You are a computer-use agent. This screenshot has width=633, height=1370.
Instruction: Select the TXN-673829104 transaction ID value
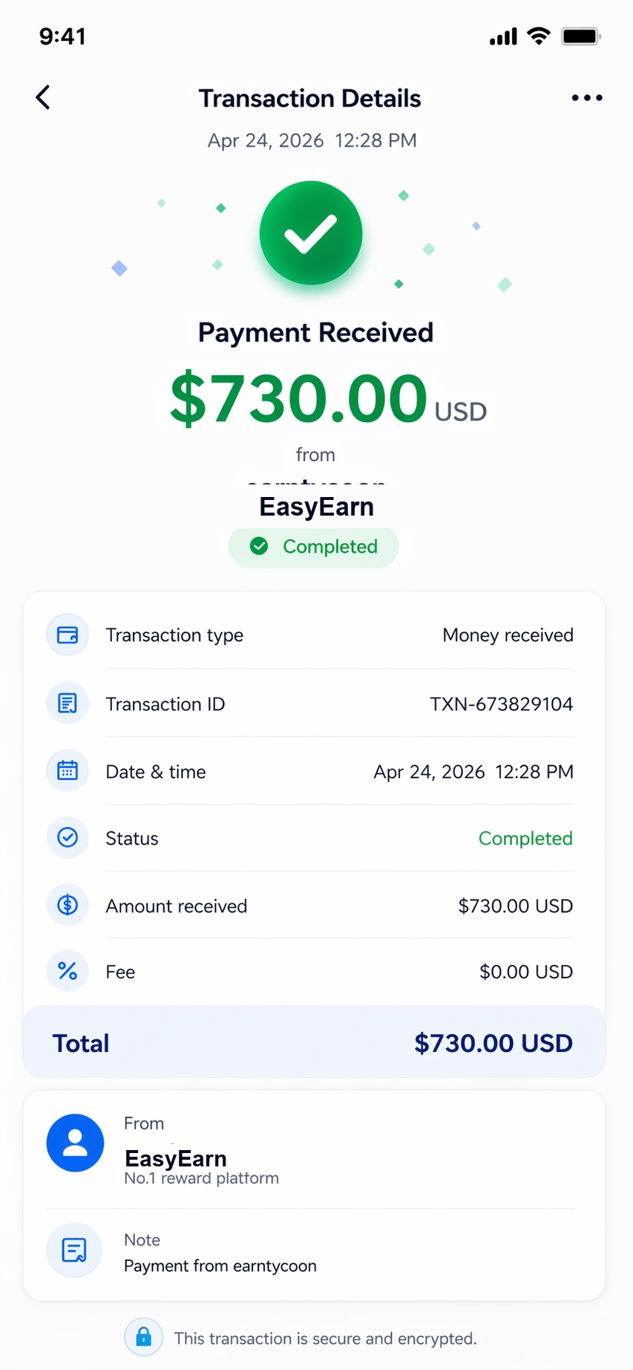(x=502, y=704)
